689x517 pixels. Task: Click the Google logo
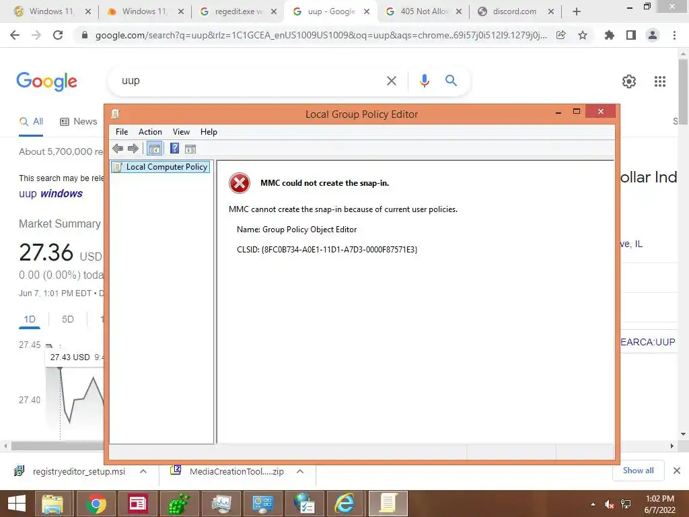46,81
